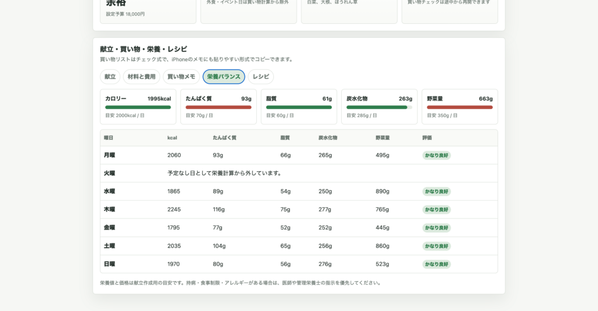Click the かなり良好 badge in 木曜 row
598x311 pixels.
coord(436,210)
